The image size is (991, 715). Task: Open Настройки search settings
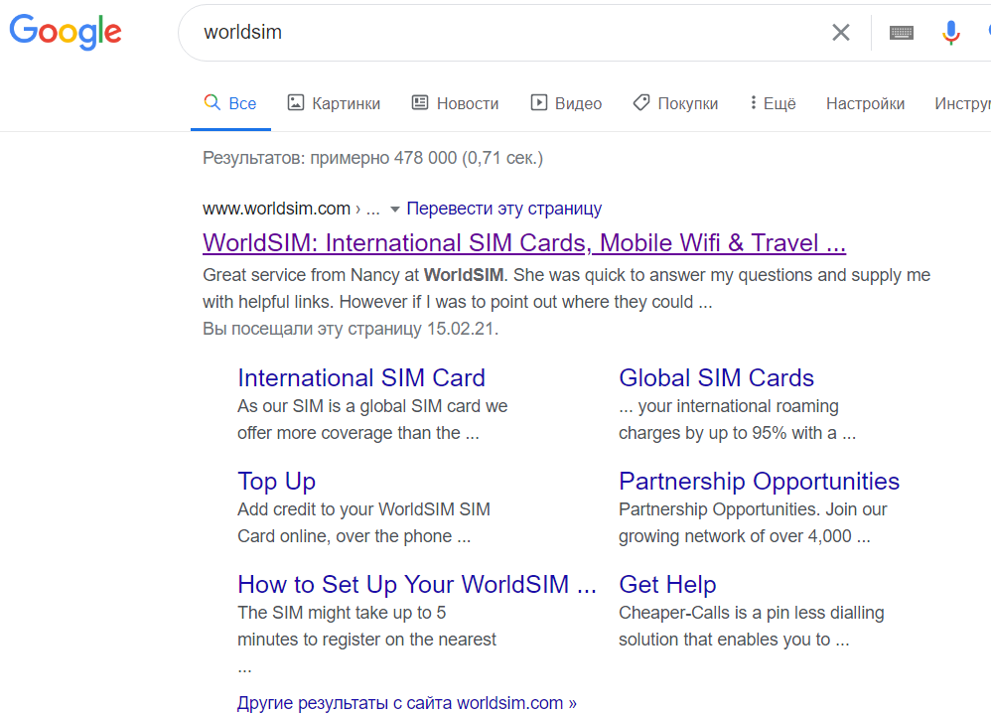pos(865,103)
